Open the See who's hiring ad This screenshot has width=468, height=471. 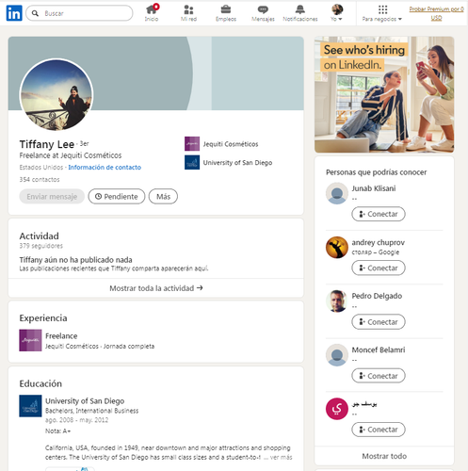tap(384, 94)
